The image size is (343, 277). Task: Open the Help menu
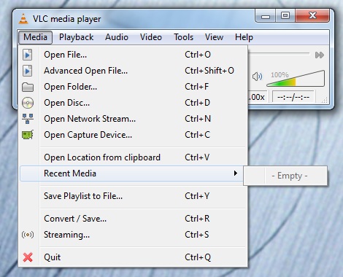[x=244, y=37]
